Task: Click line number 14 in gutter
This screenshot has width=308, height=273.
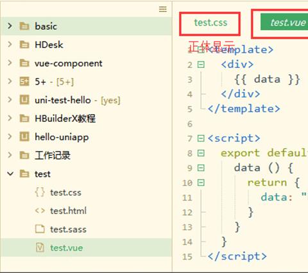Action: point(187,242)
